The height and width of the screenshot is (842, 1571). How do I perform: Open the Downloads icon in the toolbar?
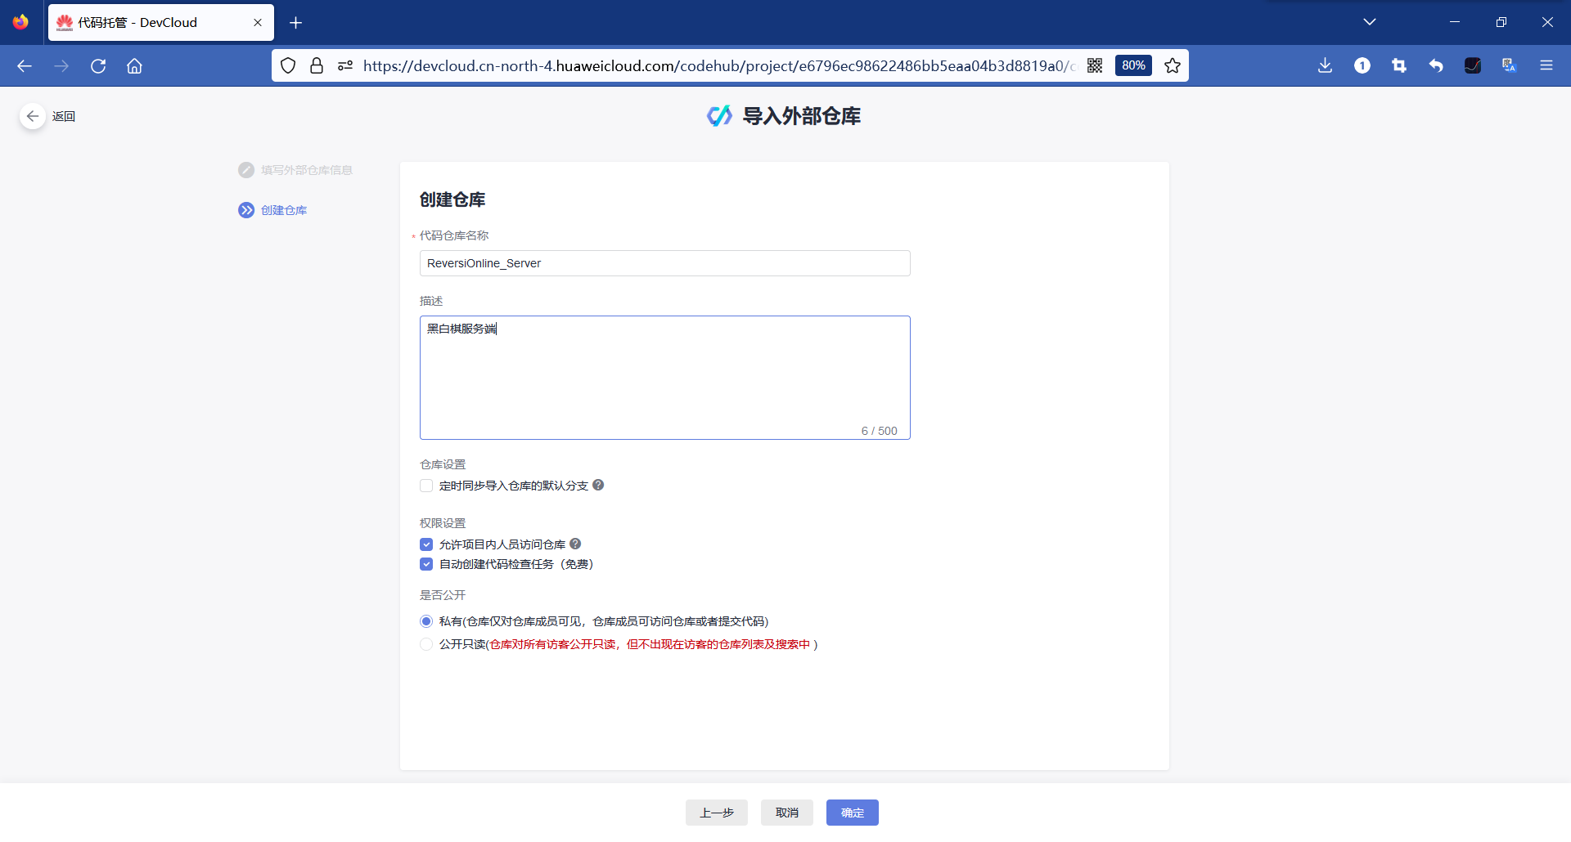pos(1325,65)
